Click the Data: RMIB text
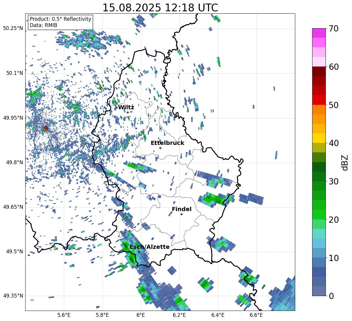 coord(43,25)
